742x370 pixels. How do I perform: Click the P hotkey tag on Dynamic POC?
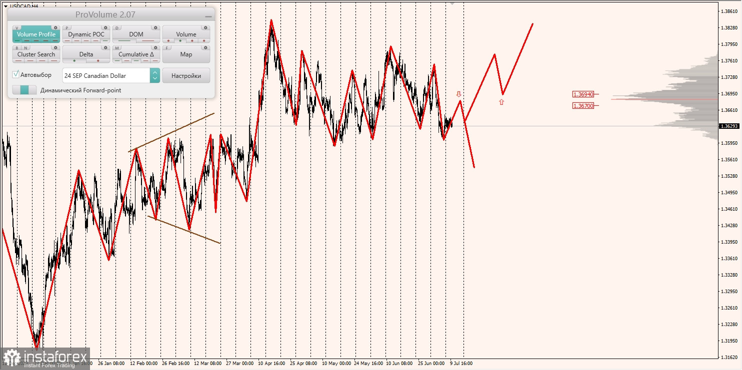coord(67,28)
